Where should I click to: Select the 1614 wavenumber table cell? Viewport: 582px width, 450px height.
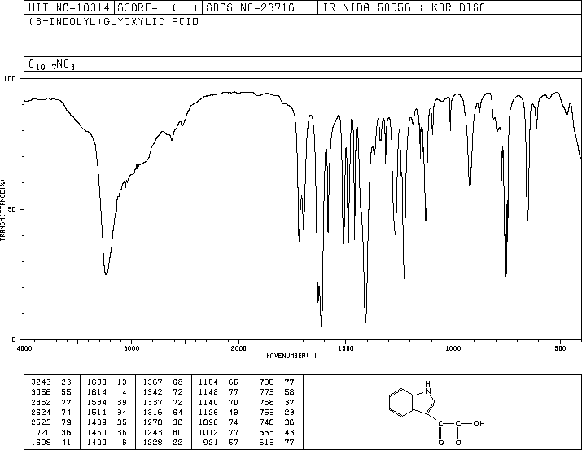(97, 392)
